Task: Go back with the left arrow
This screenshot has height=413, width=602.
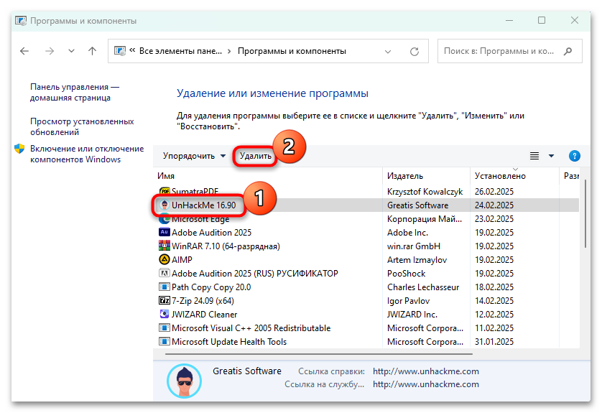Action: point(24,51)
